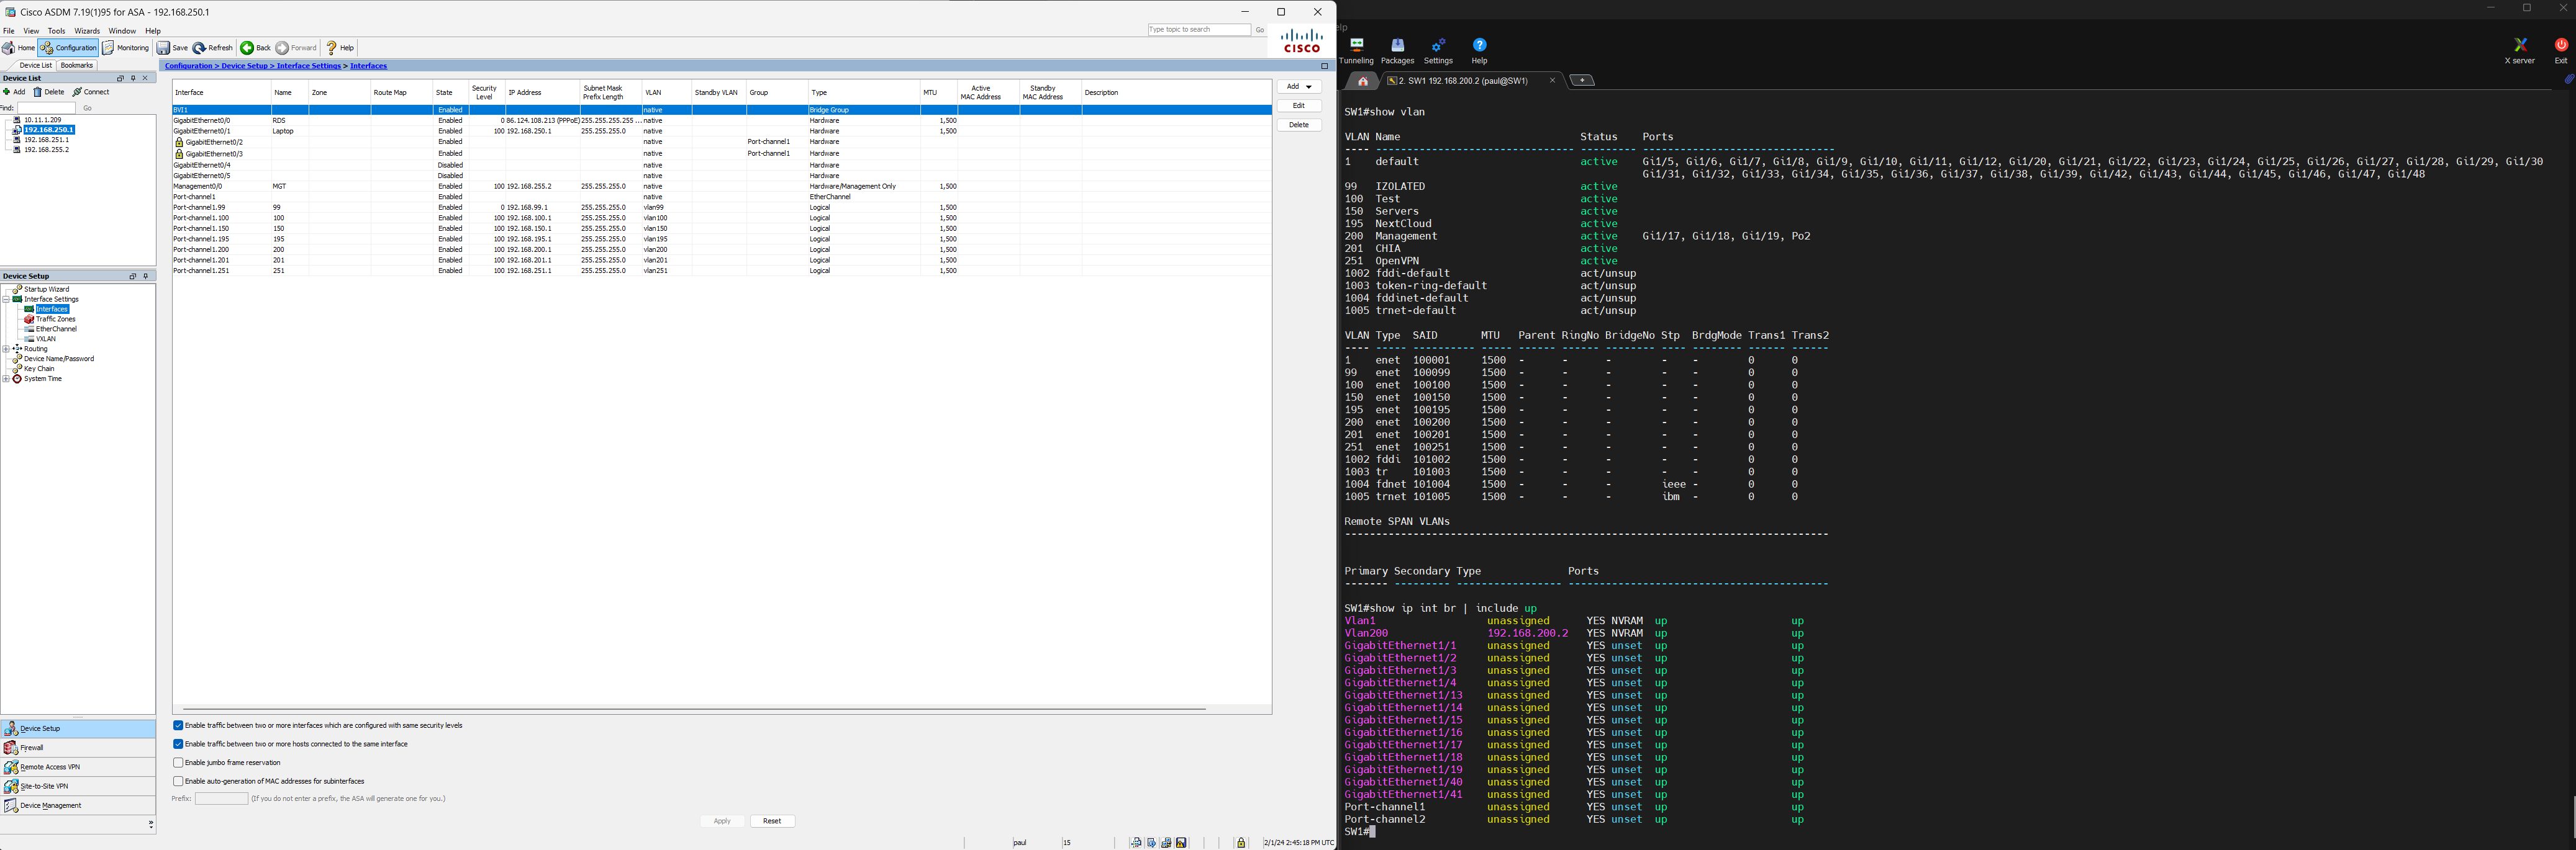Enable auto-generation of MAC addresses for subinterfaces
Viewport: 2576px width, 850px height.
click(x=178, y=781)
